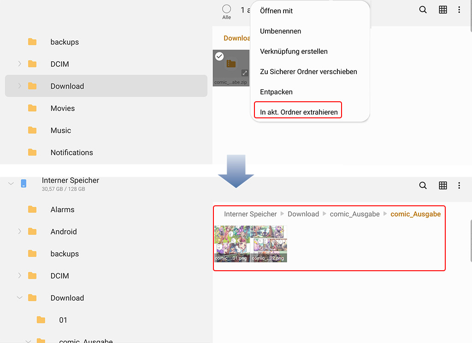The image size is (472, 343).
Task: Select the Alle radio circle
Action: pos(226,9)
